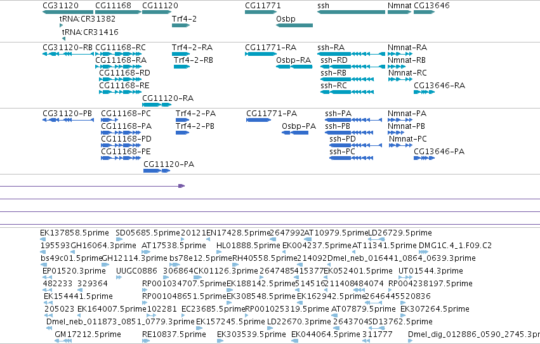Click the CG31120-PB protein feature
This screenshot has width=540, height=344.
[x=68, y=120]
